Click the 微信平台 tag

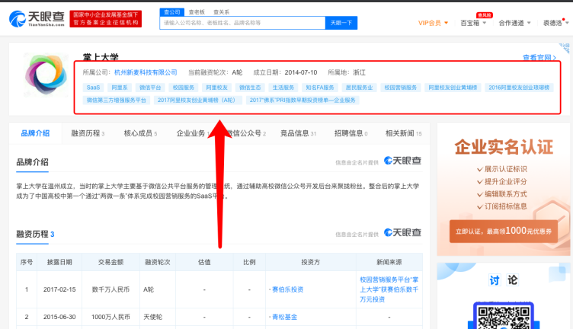[150, 88]
